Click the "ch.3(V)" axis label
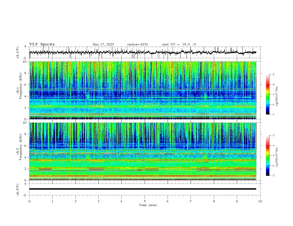This screenshot has width=293, height=226. click(x=18, y=189)
